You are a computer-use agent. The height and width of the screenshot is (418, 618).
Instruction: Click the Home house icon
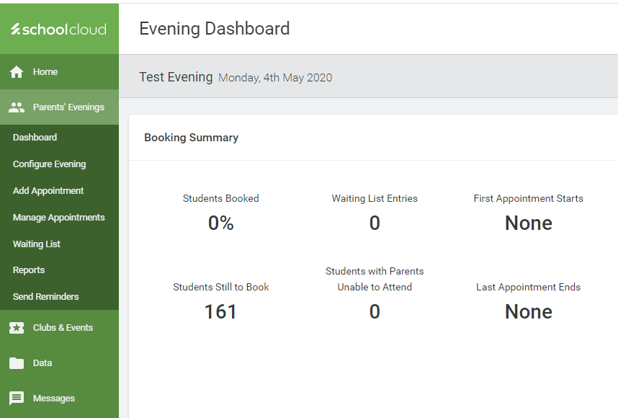coord(17,72)
